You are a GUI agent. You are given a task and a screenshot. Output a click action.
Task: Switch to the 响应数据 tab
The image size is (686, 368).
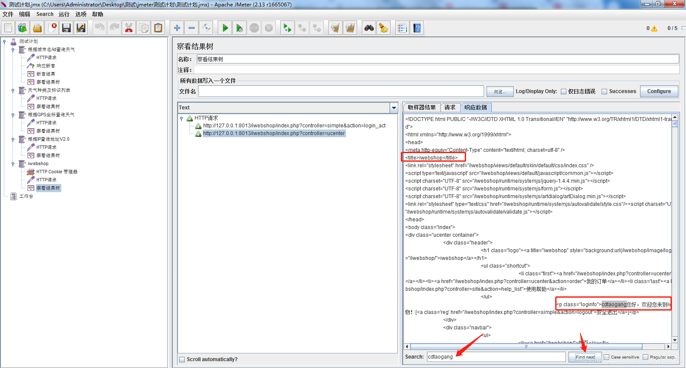coord(476,108)
